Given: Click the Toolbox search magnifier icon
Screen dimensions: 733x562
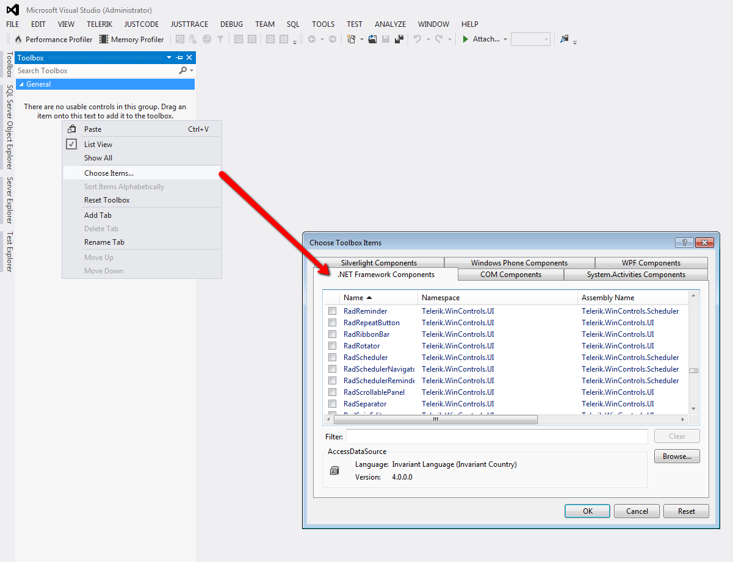Looking at the screenshot, I should pyautogui.click(x=183, y=71).
